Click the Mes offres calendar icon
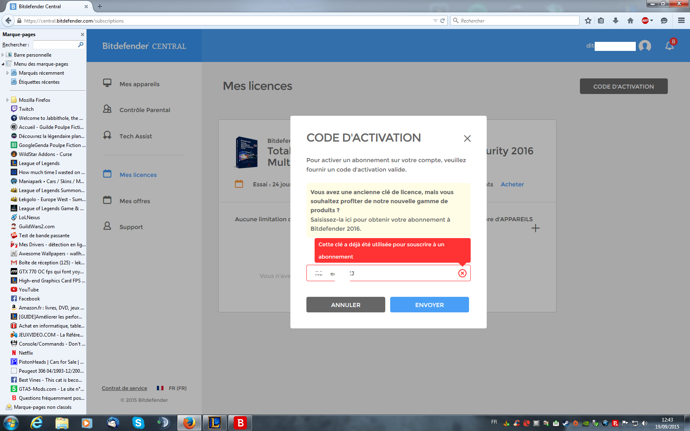The height and width of the screenshot is (431, 690). click(x=107, y=200)
